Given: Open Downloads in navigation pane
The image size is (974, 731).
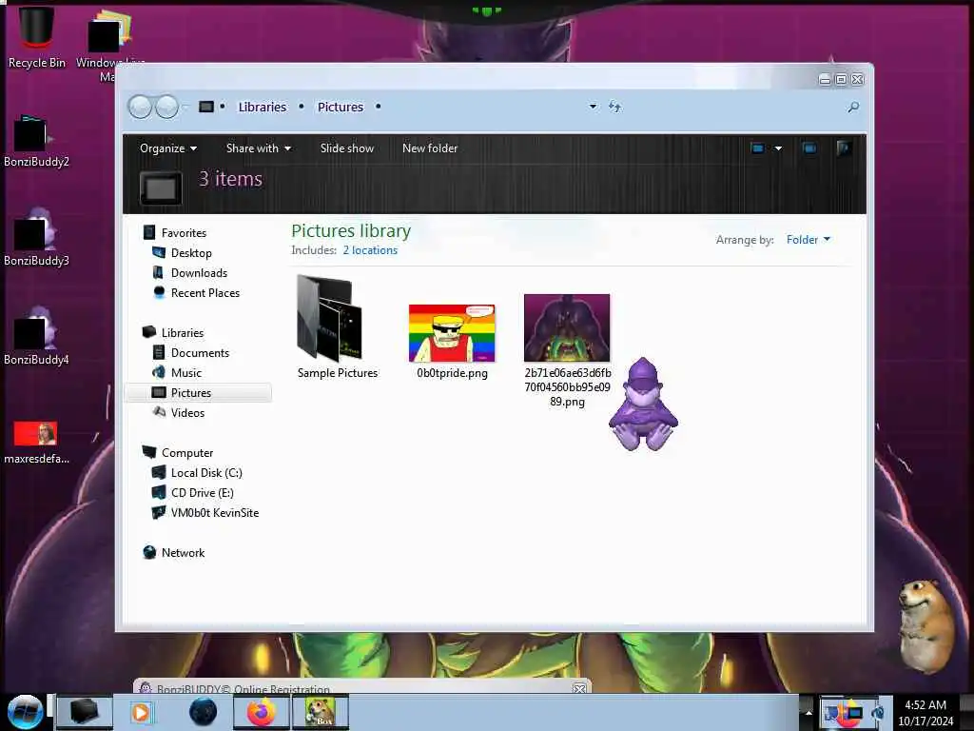Looking at the screenshot, I should pyautogui.click(x=199, y=272).
